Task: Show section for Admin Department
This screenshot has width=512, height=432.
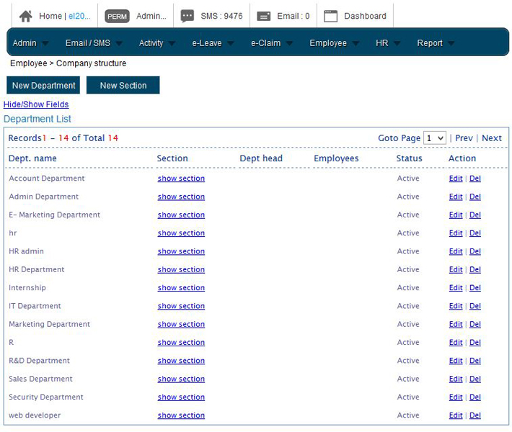Action: [x=181, y=197]
